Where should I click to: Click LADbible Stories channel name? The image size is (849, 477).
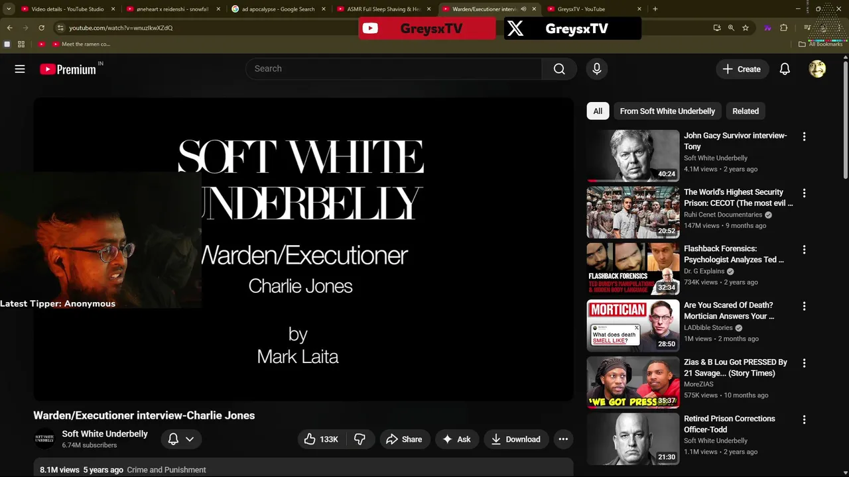point(708,328)
